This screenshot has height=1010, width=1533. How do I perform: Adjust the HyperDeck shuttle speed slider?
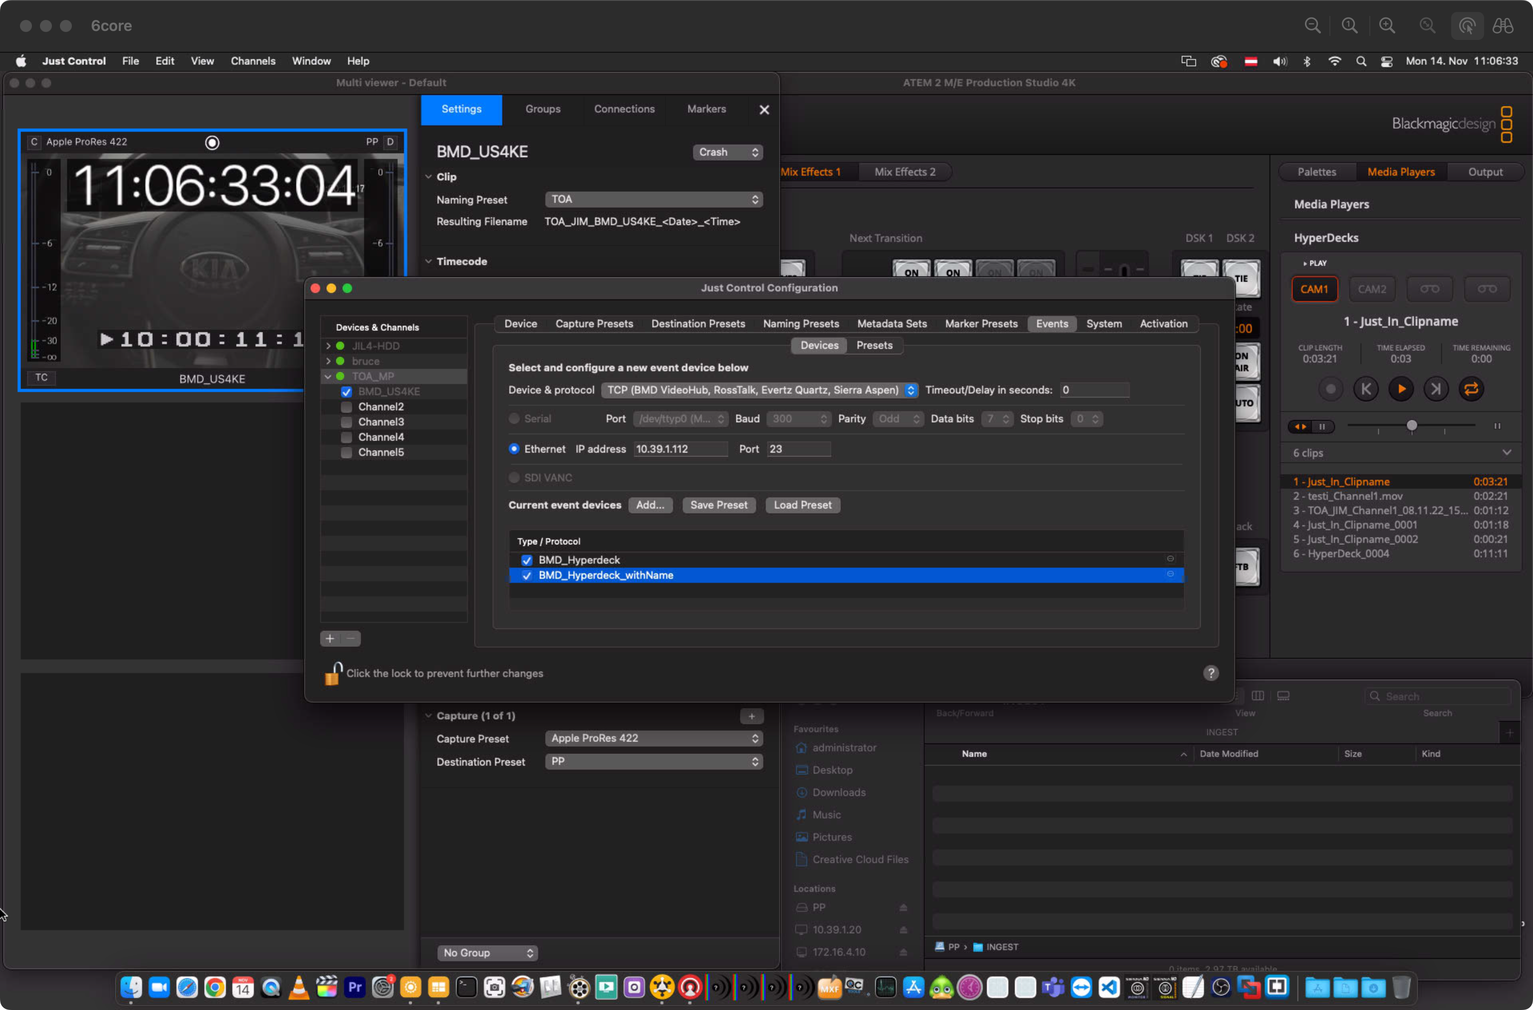pyautogui.click(x=1411, y=426)
